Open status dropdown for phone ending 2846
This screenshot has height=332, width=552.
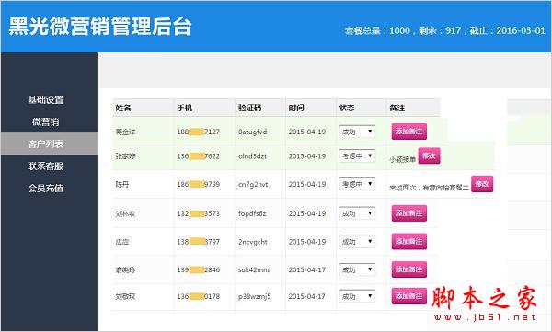click(357, 269)
